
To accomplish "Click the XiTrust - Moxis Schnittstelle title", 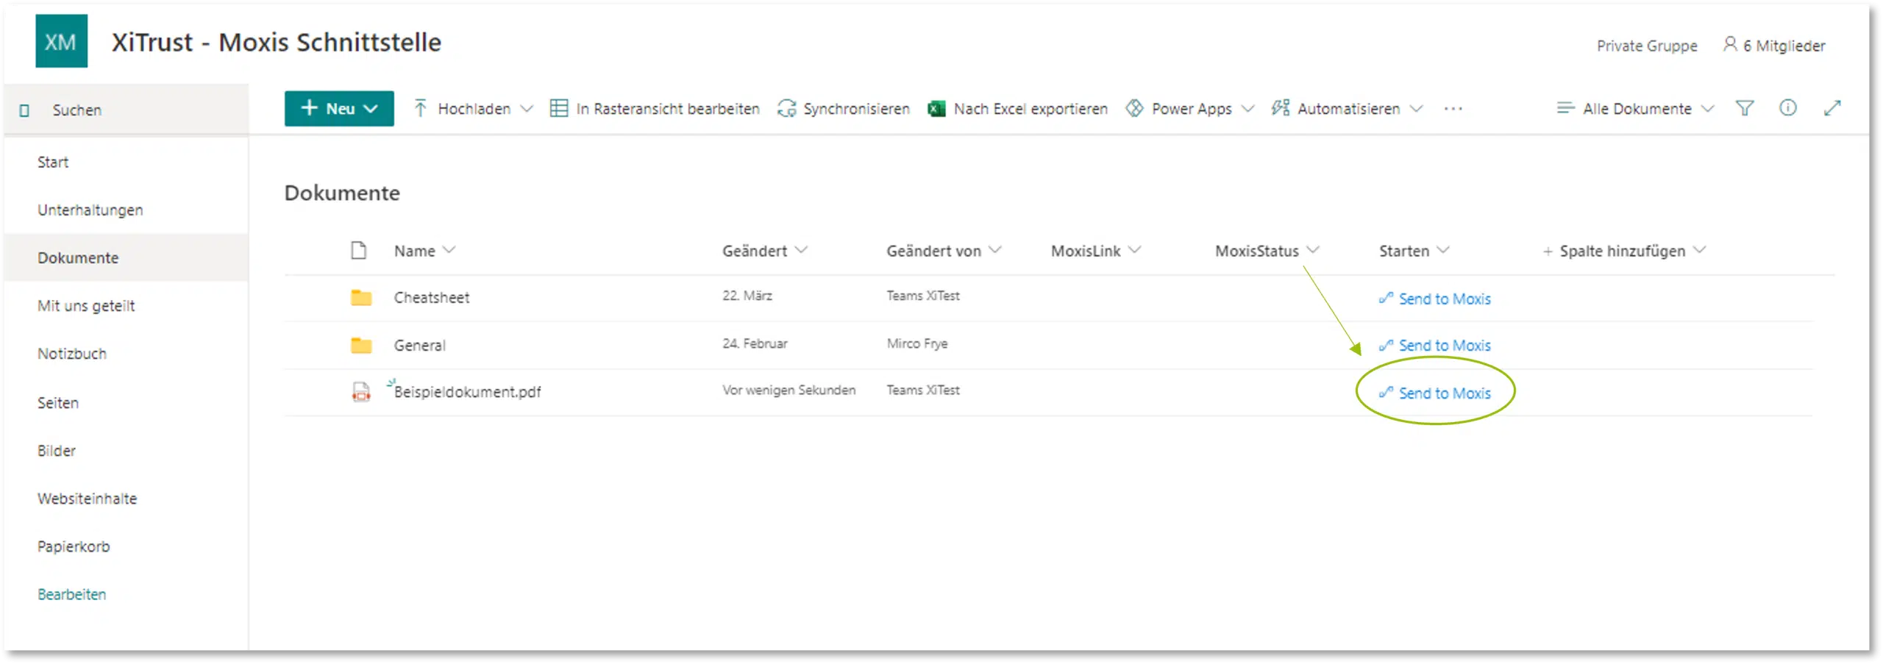I will (x=277, y=43).
